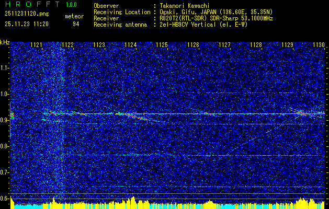Click the 1130 time marker

point(319,45)
